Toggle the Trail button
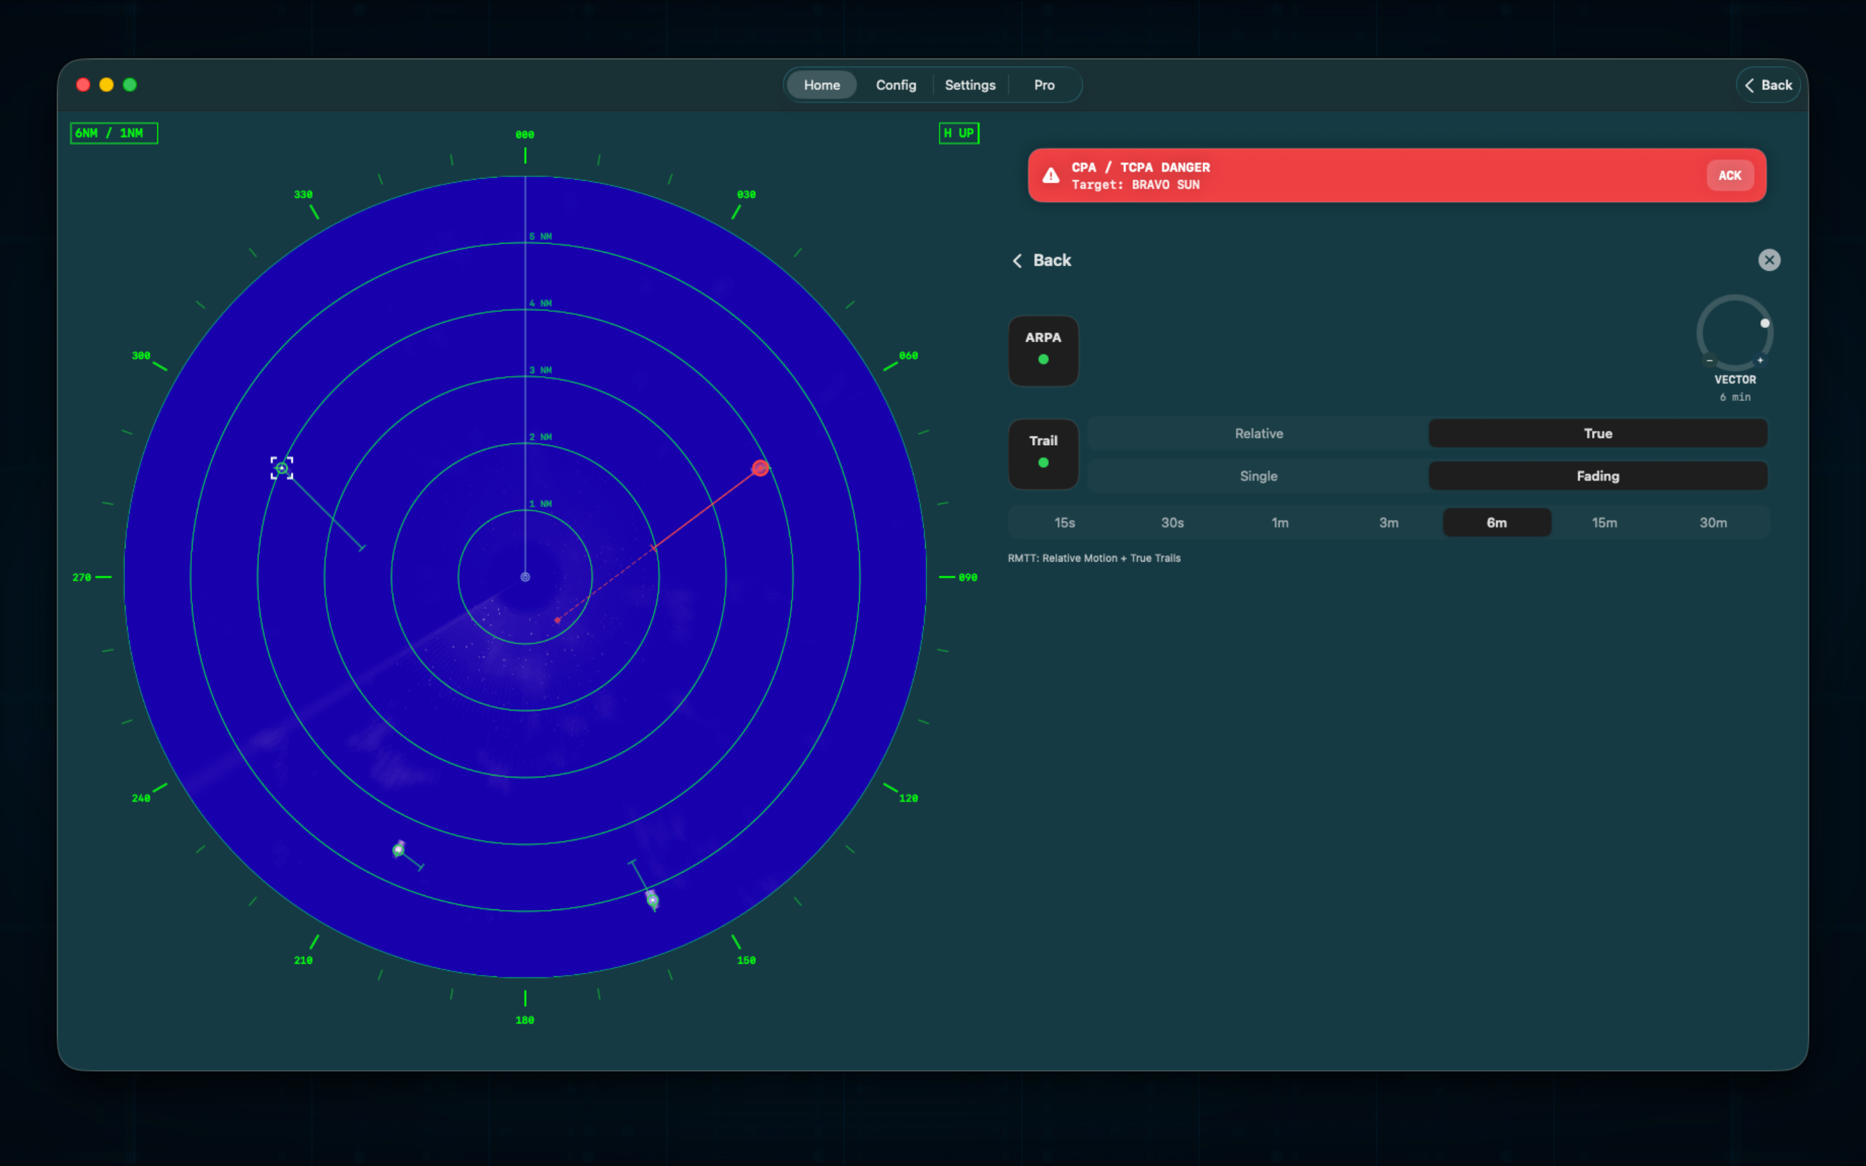 tap(1043, 453)
